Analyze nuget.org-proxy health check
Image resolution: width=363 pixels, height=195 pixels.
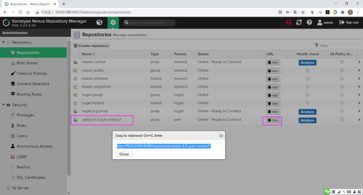pyautogui.click(x=307, y=112)
